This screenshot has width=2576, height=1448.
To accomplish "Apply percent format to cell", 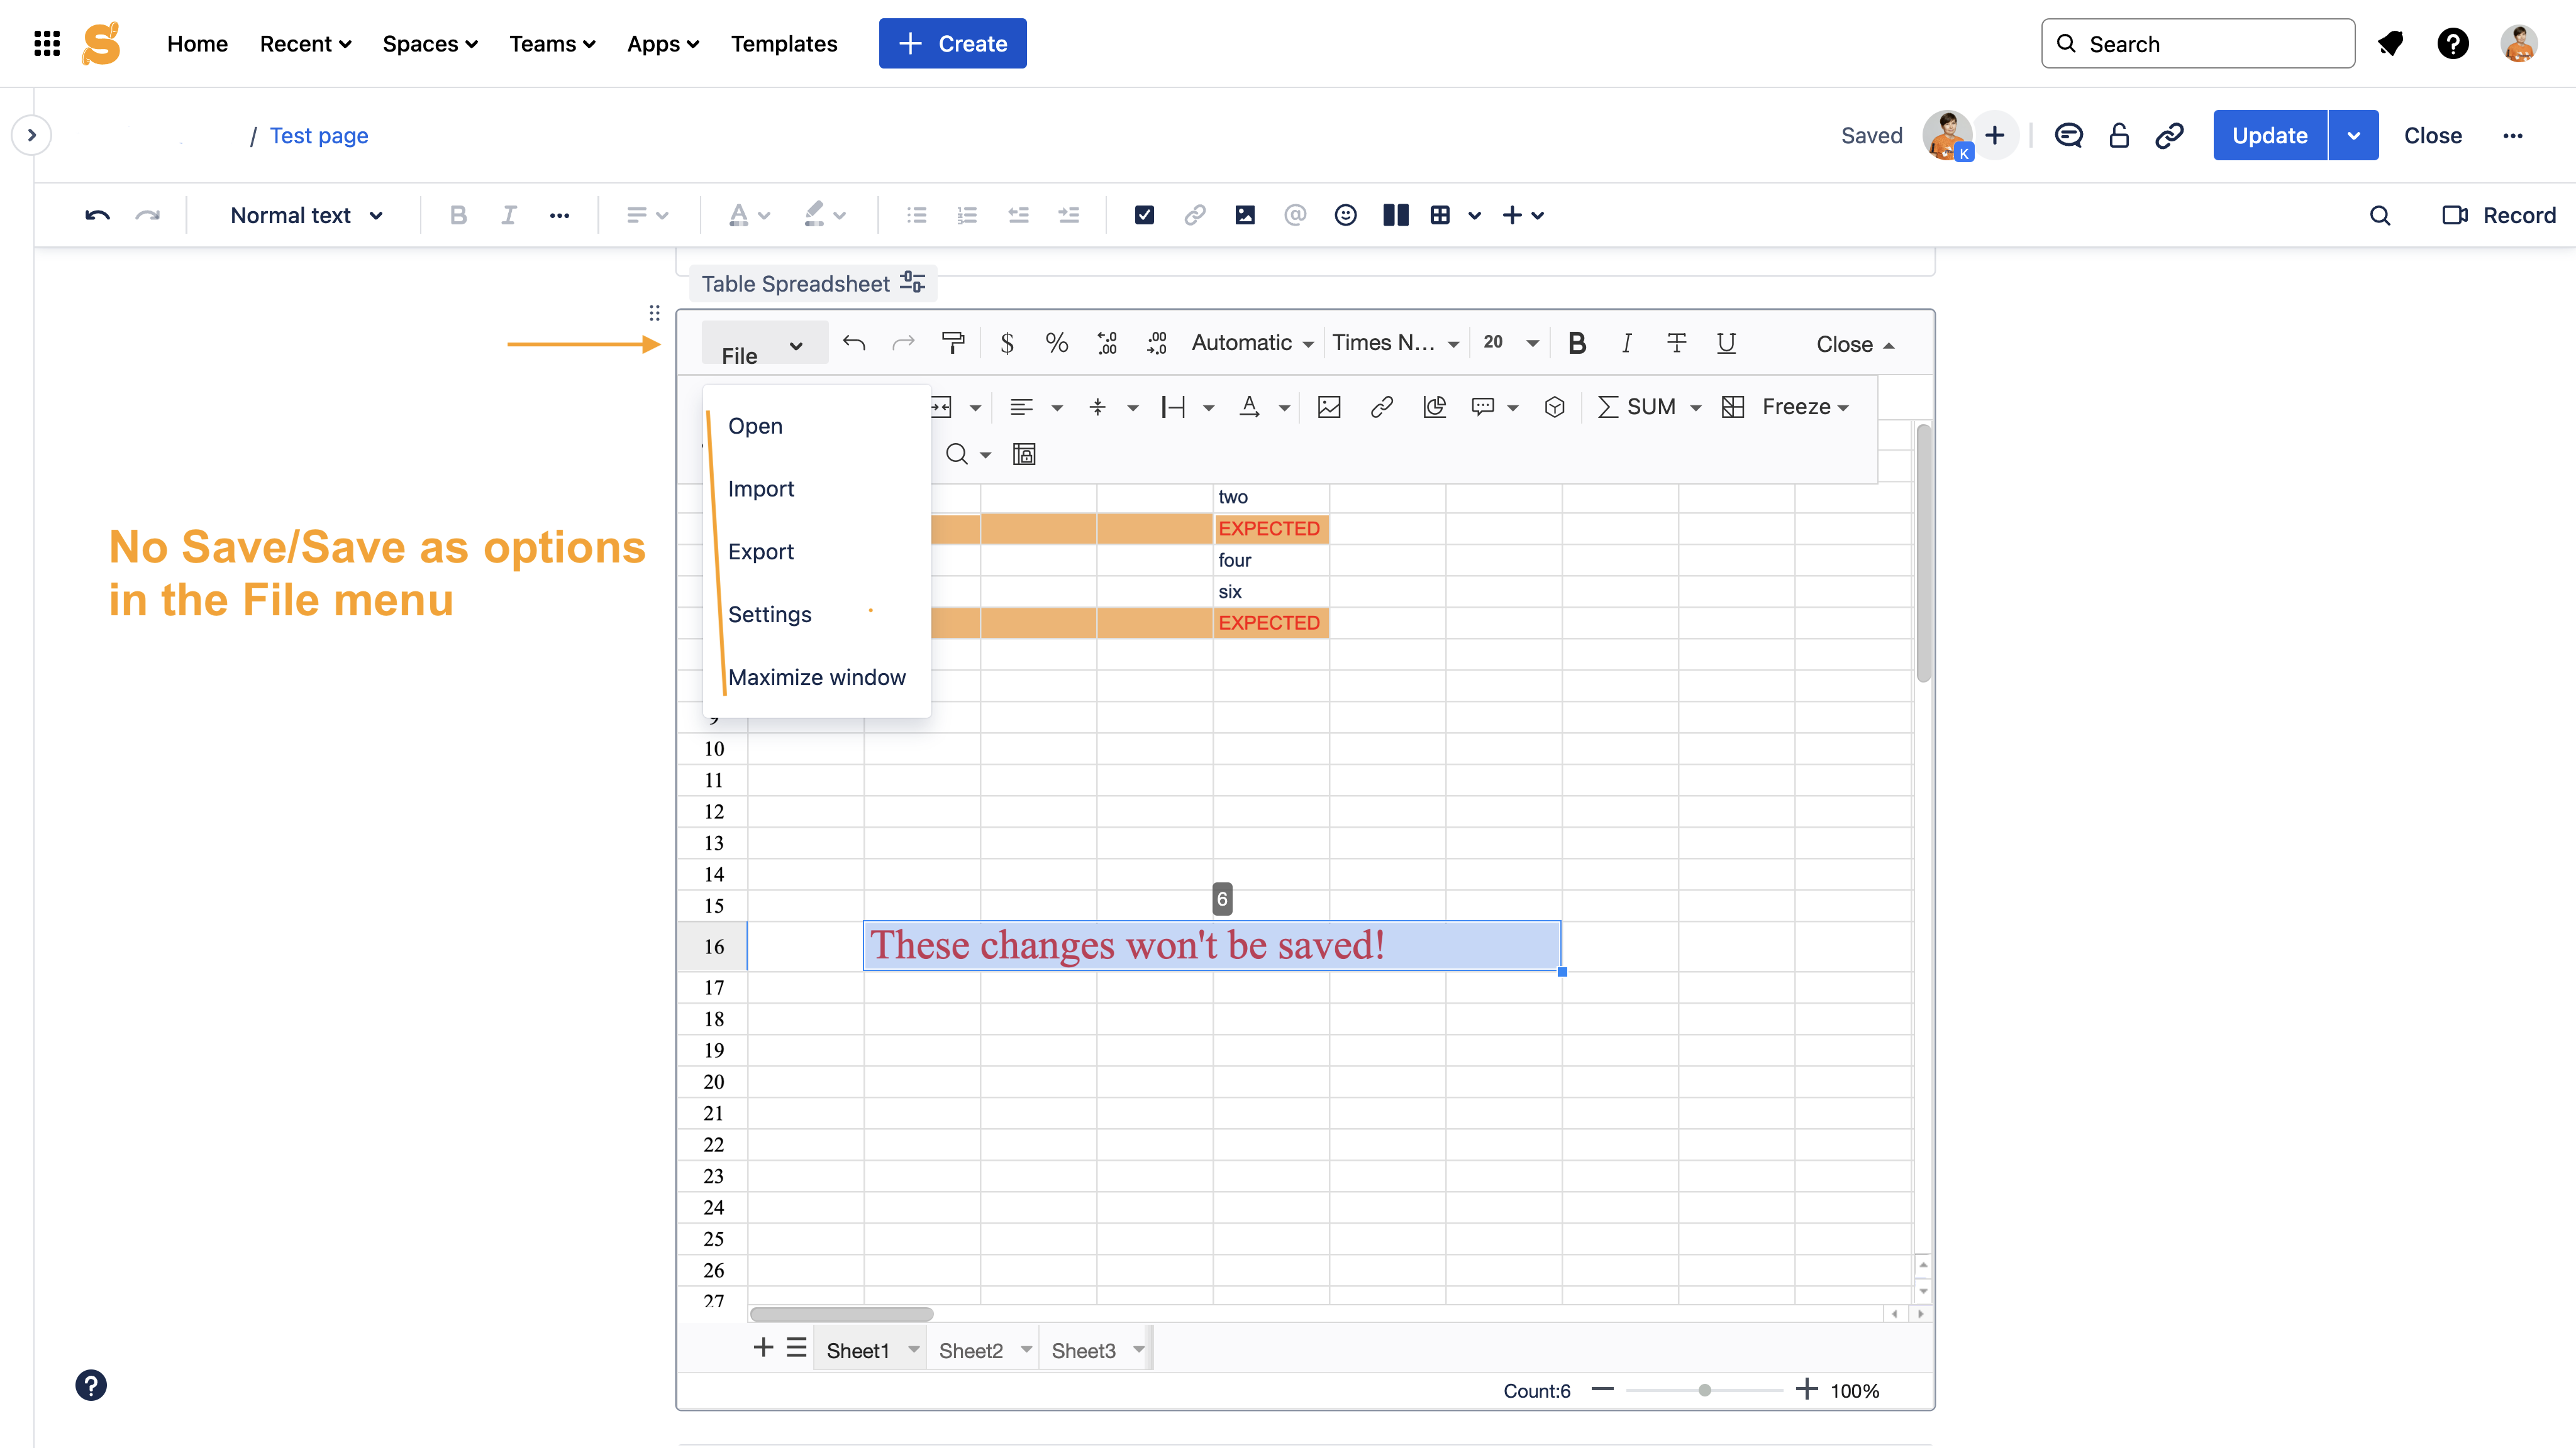I will tap(1056, 343).
